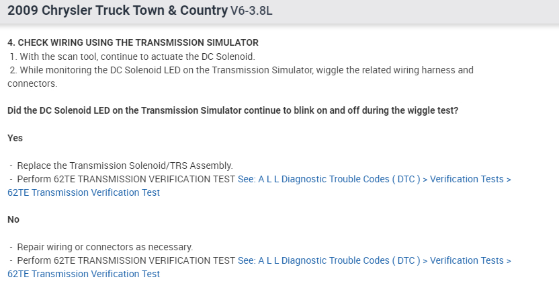Click step 1 about actuating the DC Solenoid
Screen dimensions: 559x294
coord(132,56)
